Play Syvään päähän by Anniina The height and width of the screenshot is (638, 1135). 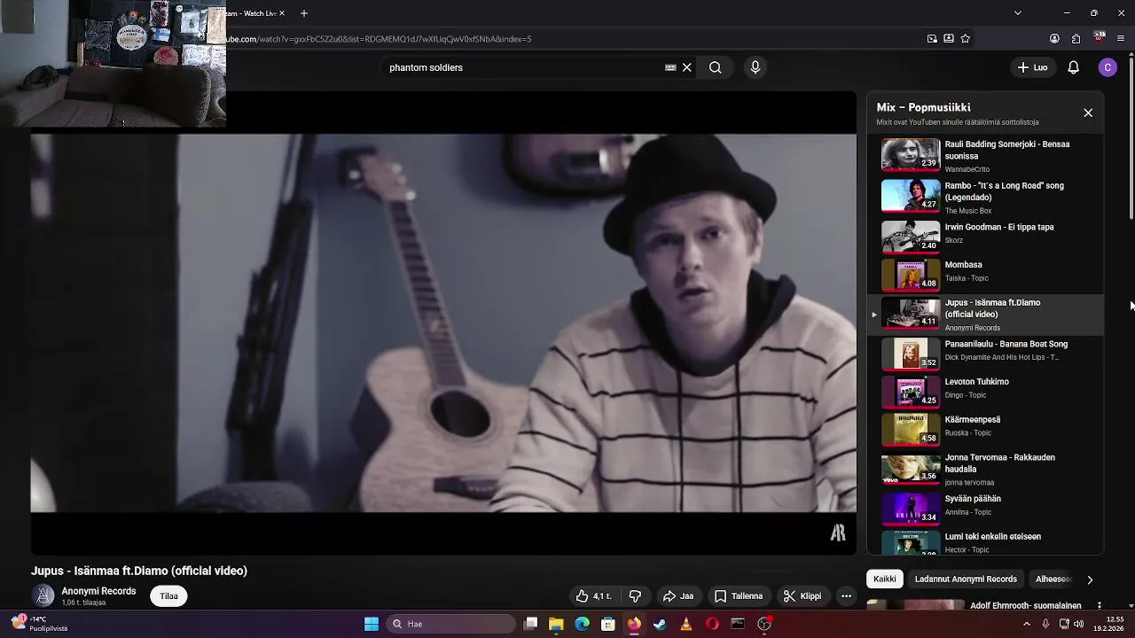coord(984,508)
